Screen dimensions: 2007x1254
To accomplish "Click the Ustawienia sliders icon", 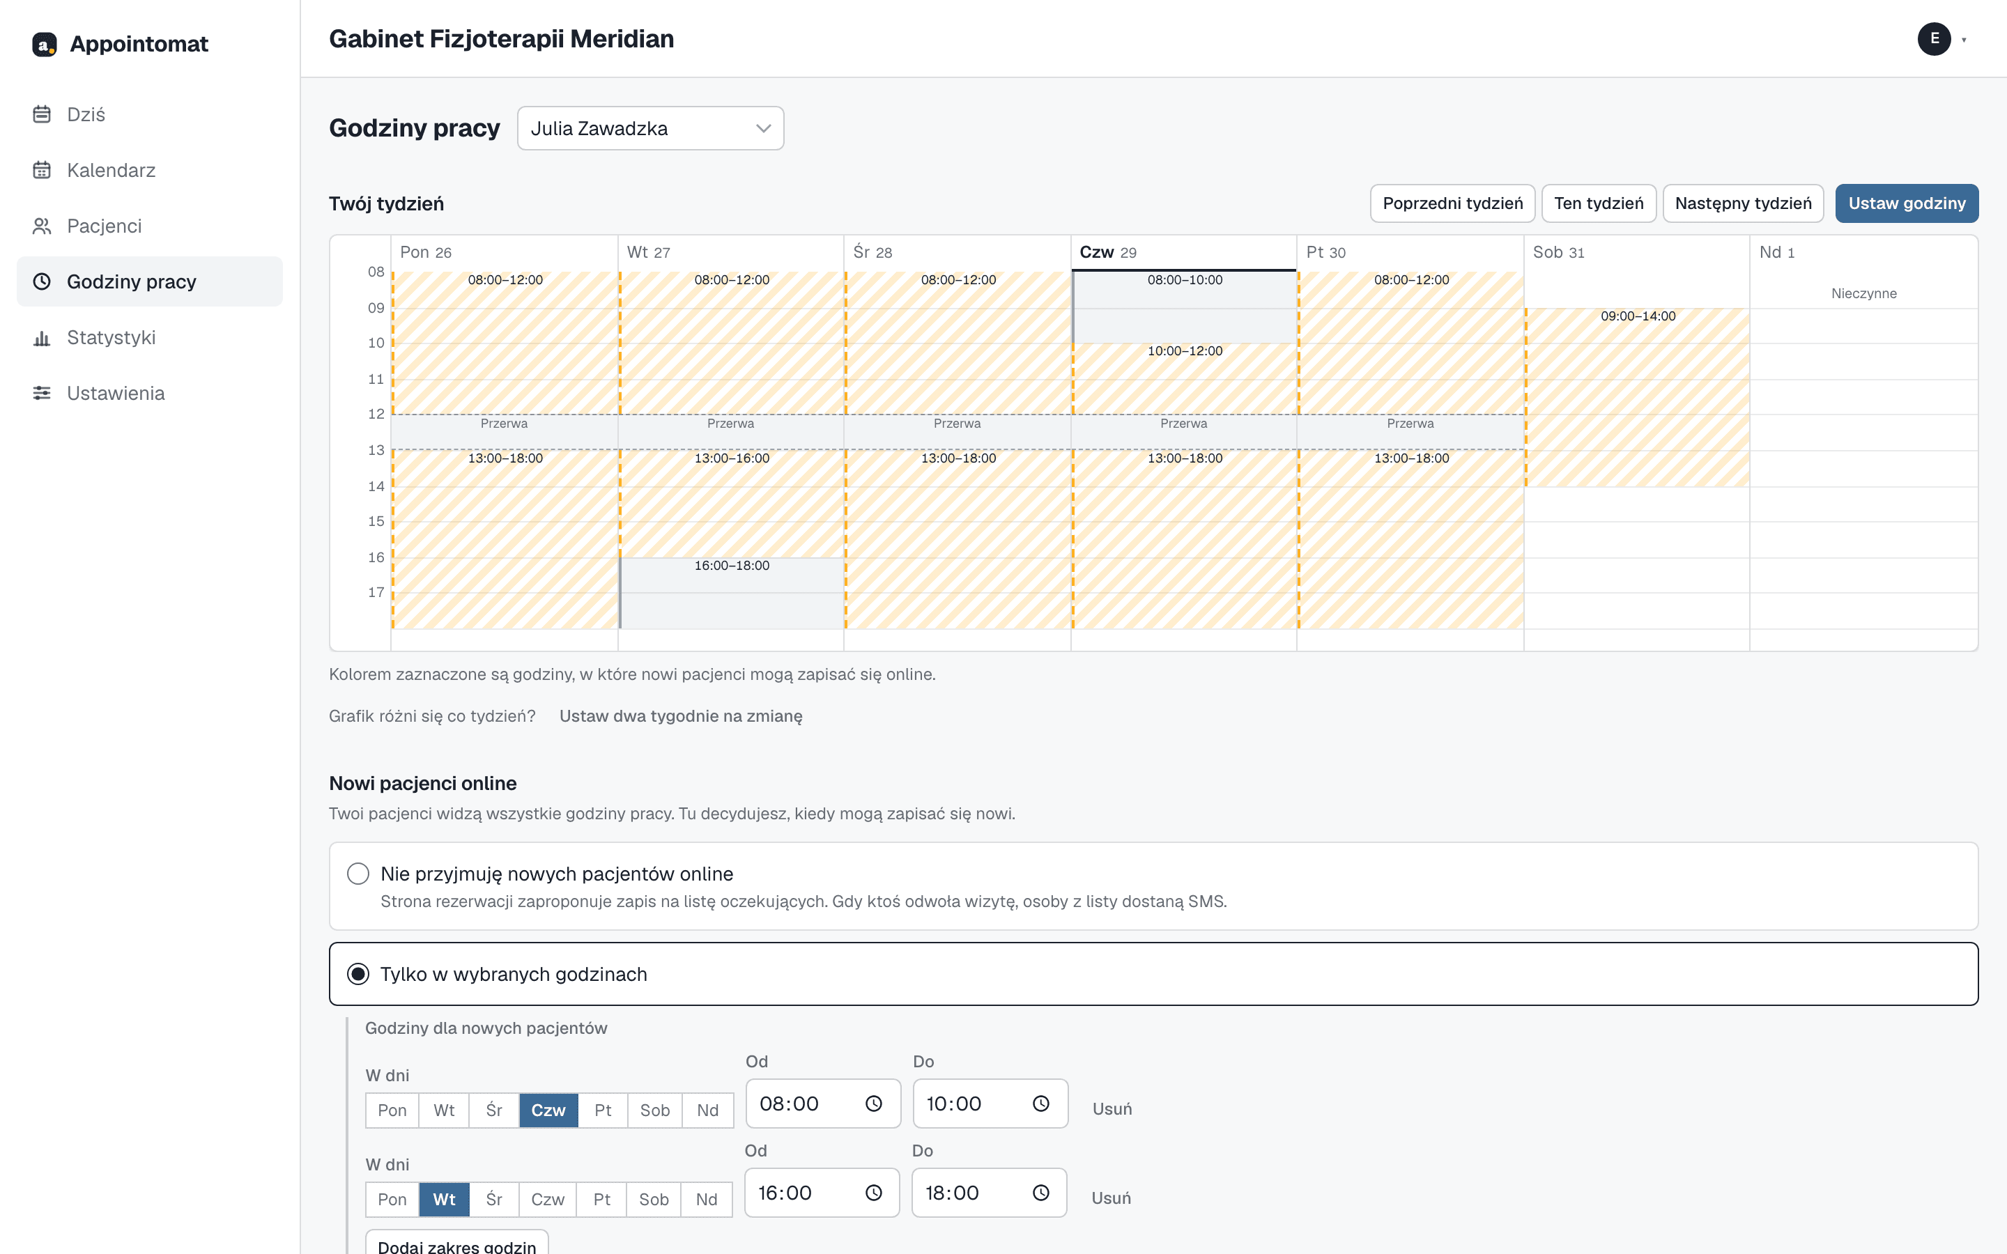I will 42,393.
